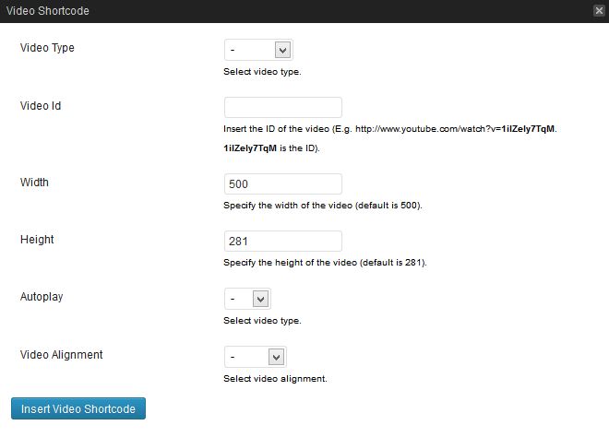This screenshot has height=437, width=609.
Task: Click the Height label
Action: (x=37, y=240)
